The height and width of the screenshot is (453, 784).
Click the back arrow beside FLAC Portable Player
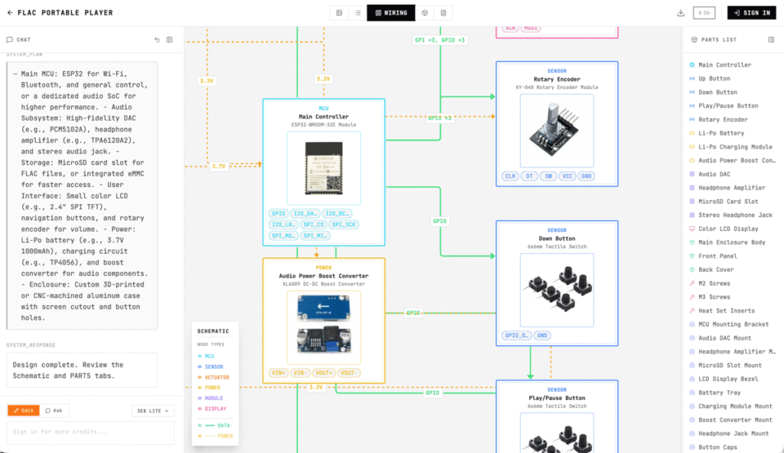[x=10, y=13]
